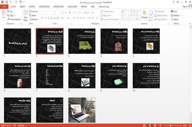Click zoom in plus button

click(180, 125)
